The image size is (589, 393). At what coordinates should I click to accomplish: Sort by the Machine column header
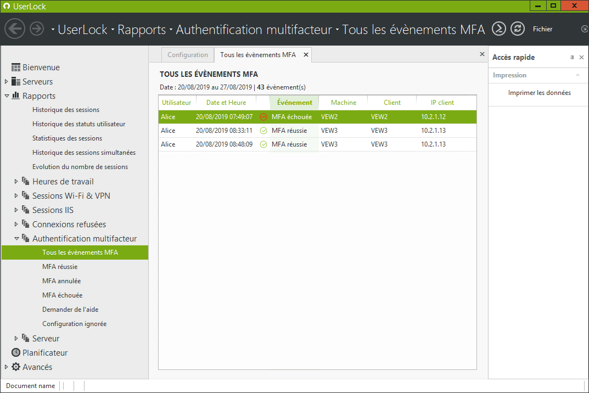[x=343, y=103]
